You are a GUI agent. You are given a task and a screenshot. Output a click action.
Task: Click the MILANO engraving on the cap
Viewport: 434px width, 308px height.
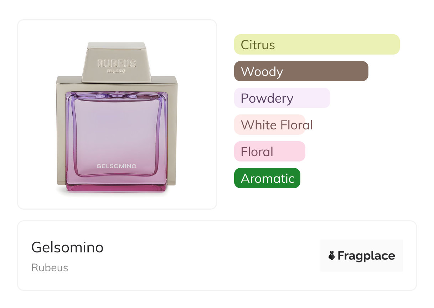[x=117, y=71]
